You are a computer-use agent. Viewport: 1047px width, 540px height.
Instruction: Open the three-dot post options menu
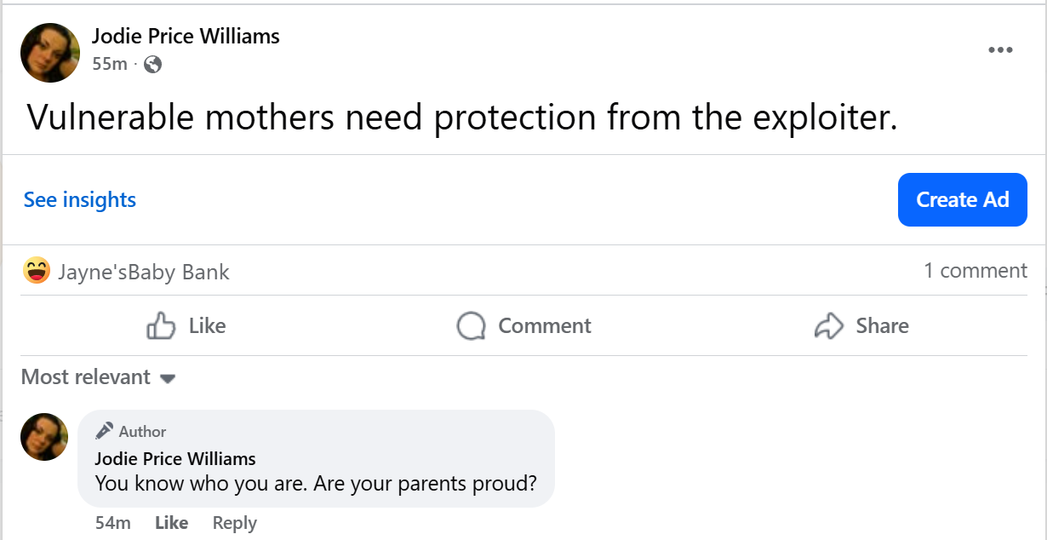pos(1000,50)
